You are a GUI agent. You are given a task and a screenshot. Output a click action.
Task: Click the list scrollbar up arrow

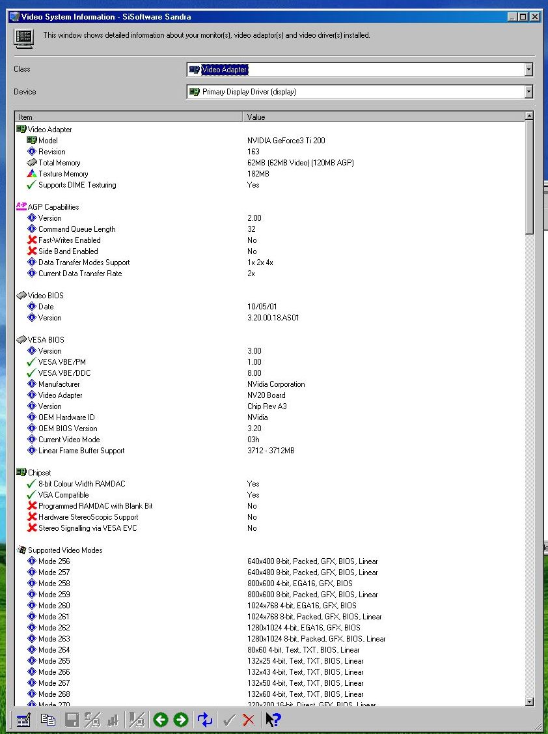(529, 116)
